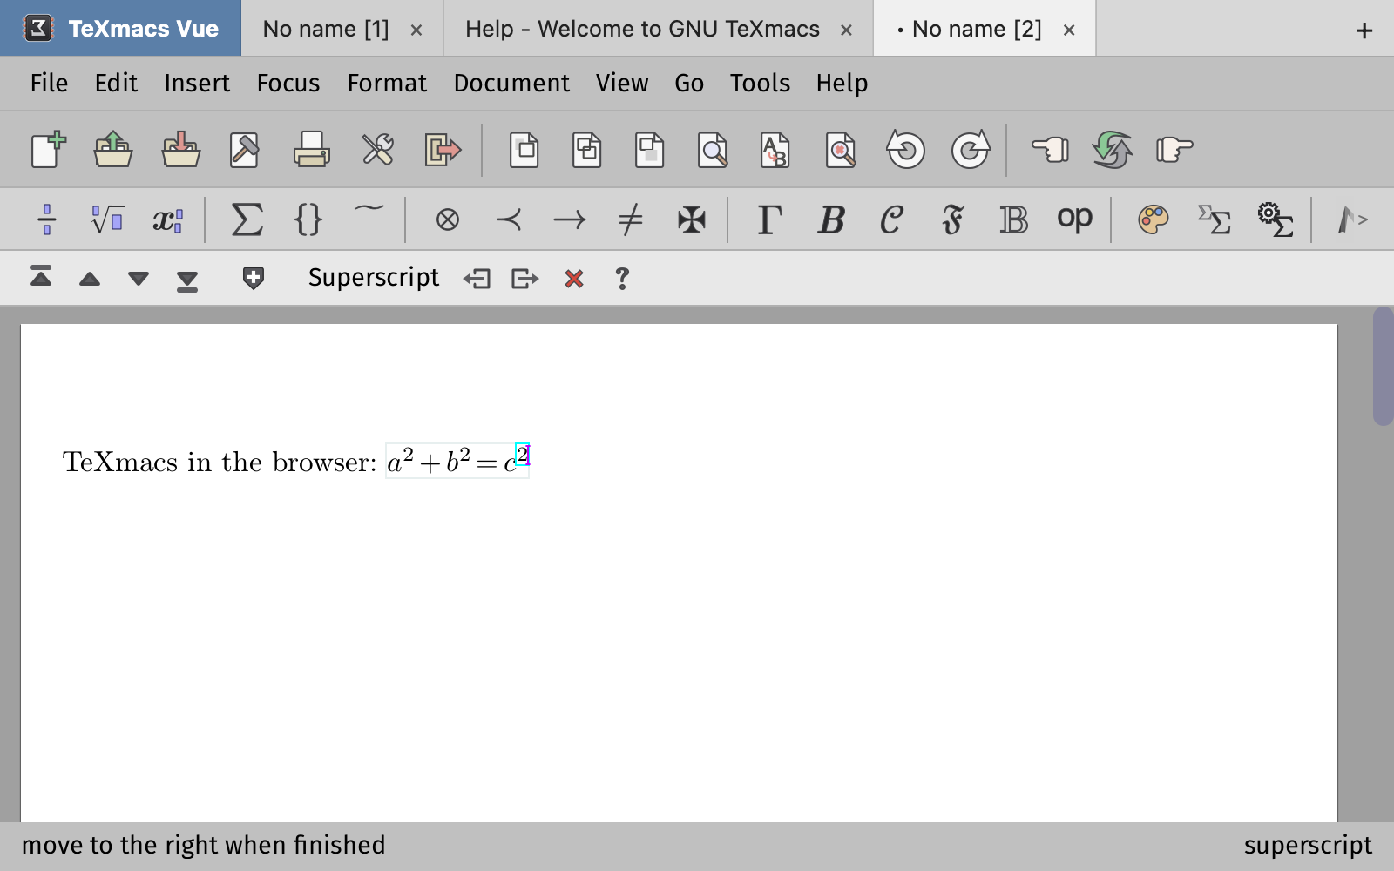
Task: Click the undo circular arrow icon
Action: point(906,150)
